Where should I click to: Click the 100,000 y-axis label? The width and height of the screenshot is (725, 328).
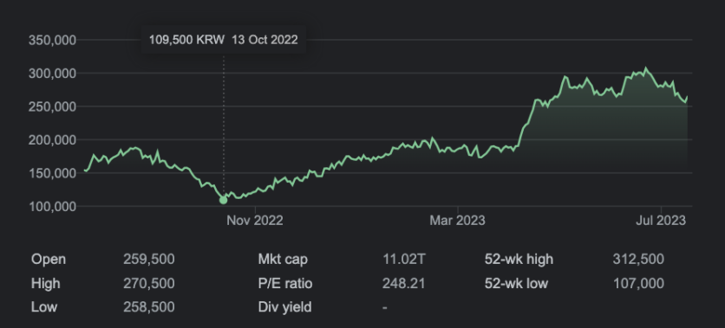click(x=52, y=207)
